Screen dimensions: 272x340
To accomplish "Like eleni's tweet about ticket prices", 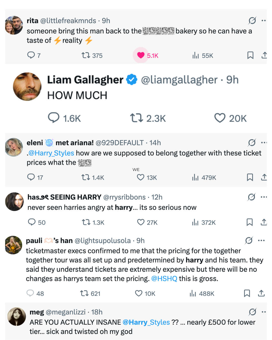I will 141,177.
